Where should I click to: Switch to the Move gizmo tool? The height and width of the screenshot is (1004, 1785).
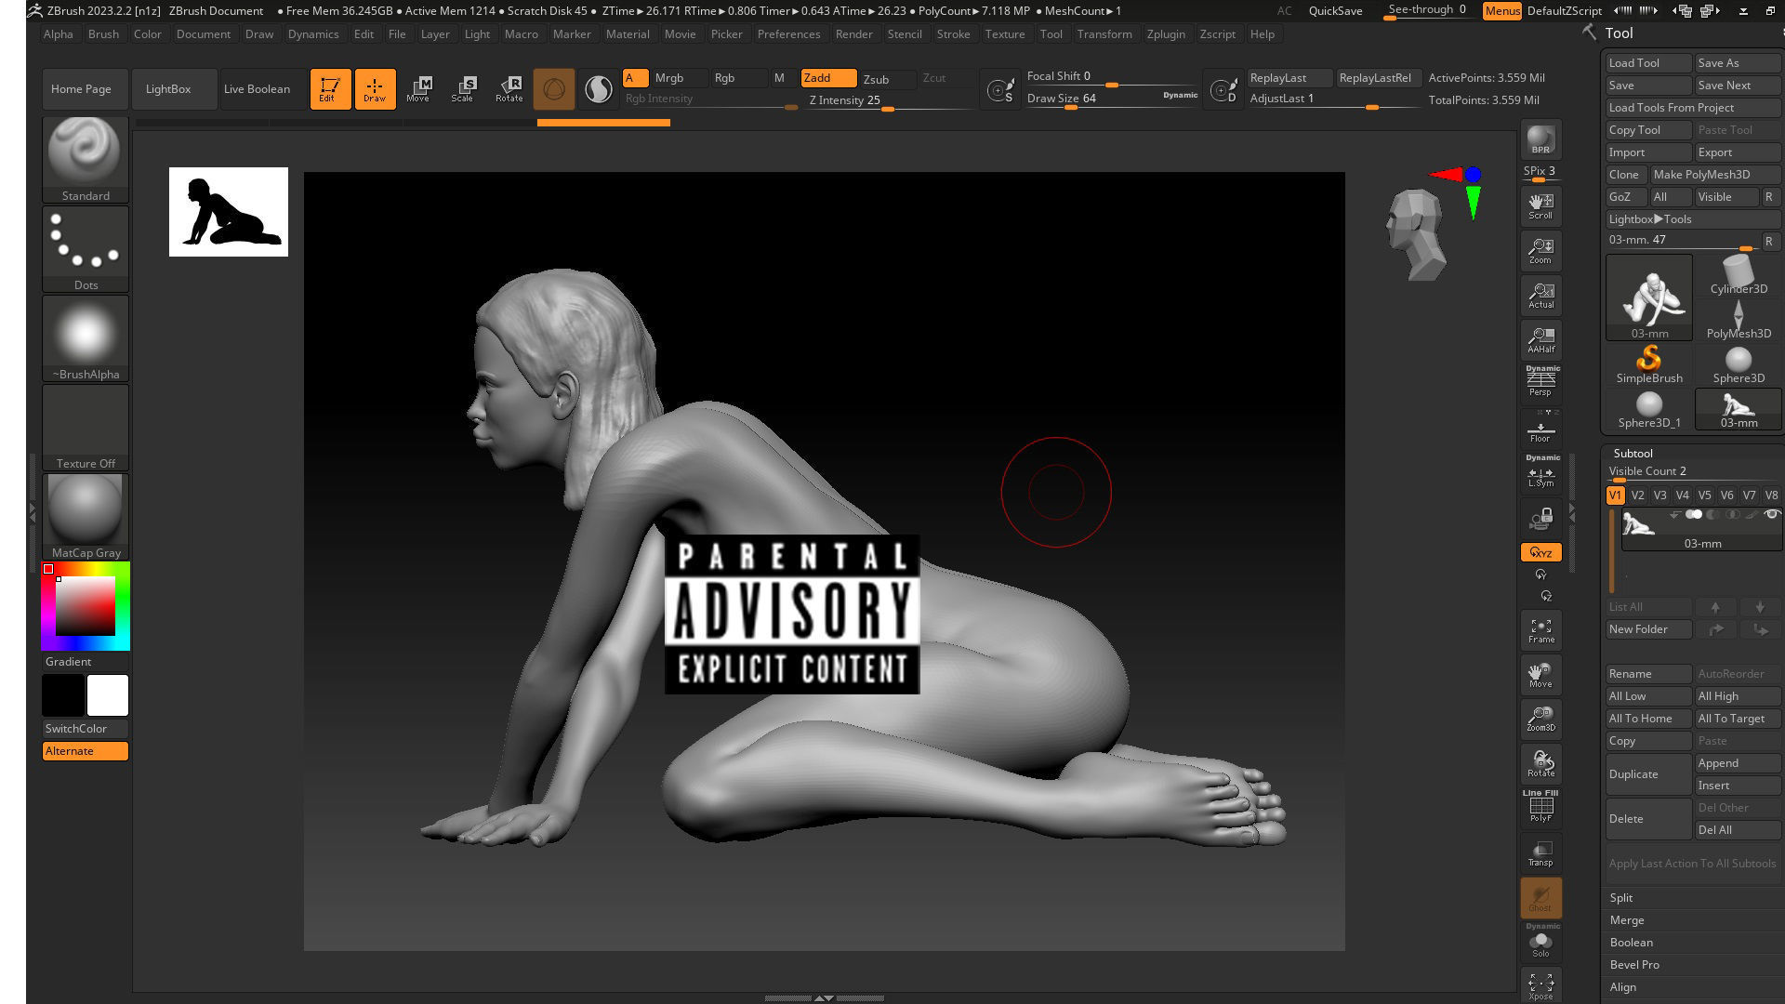pos(419,89)
